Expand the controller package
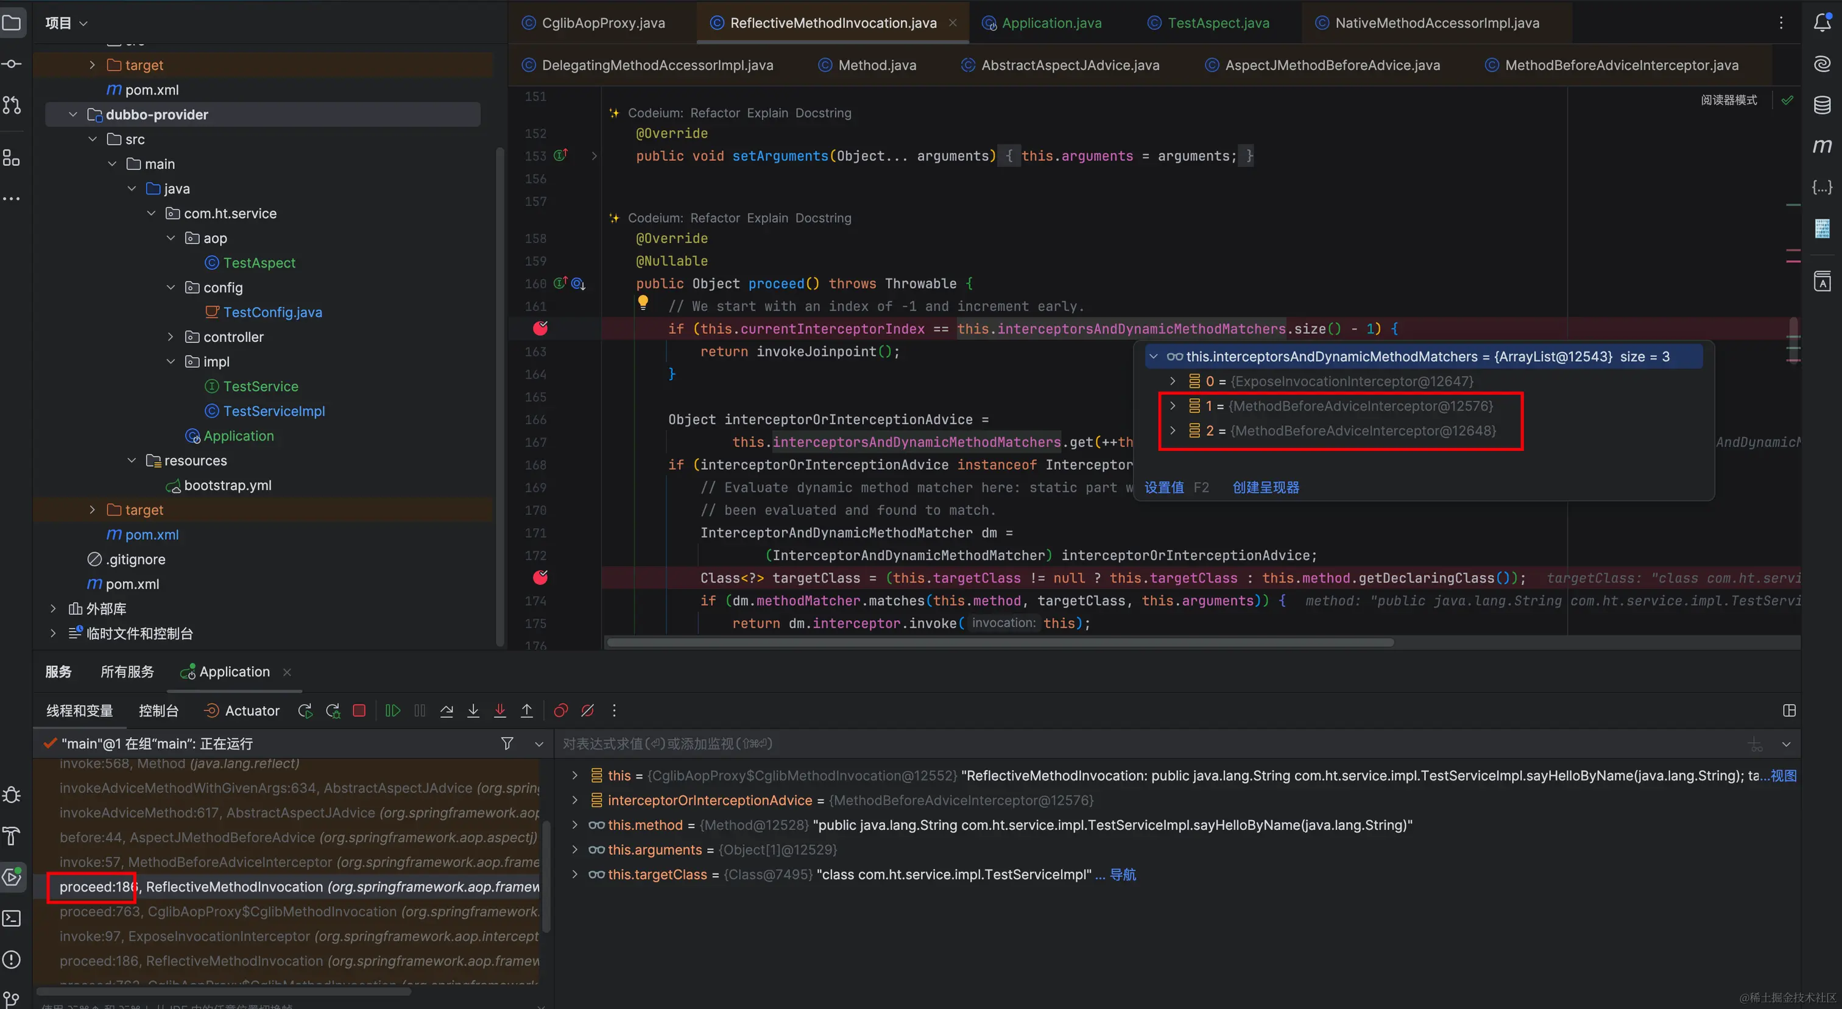This screenshot has width=1842, height=1009. click(171, 337)
